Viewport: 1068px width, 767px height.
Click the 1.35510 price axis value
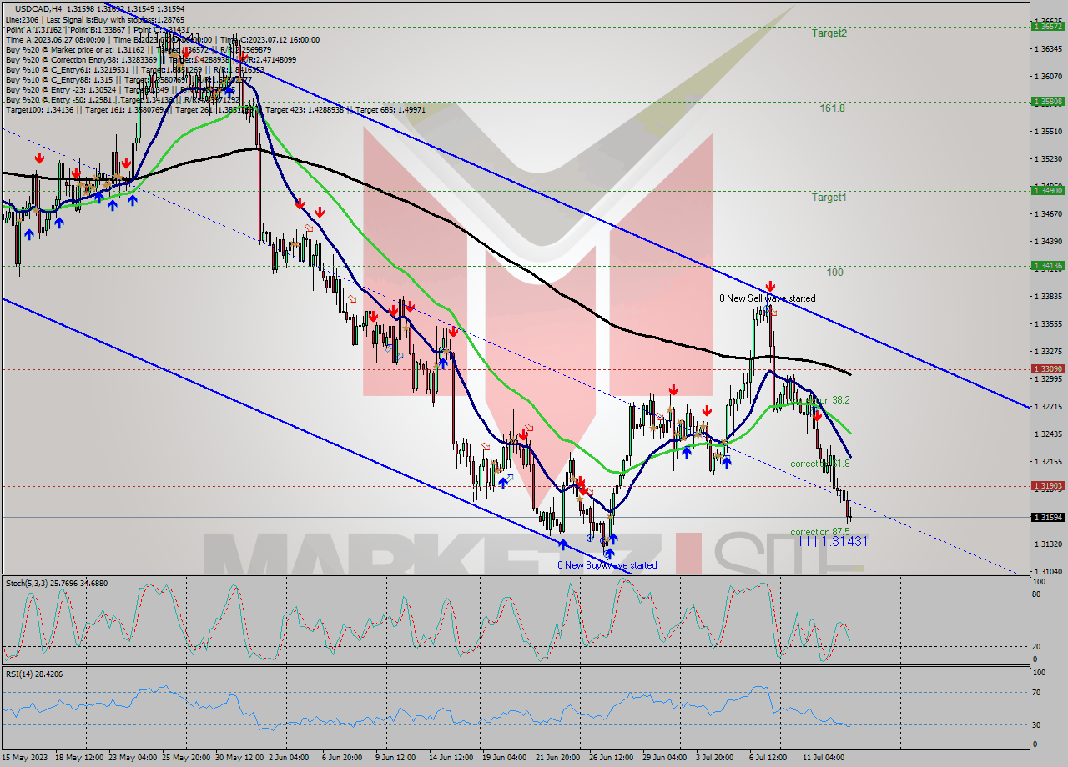pyautogui.click(x=1048, y=132)
